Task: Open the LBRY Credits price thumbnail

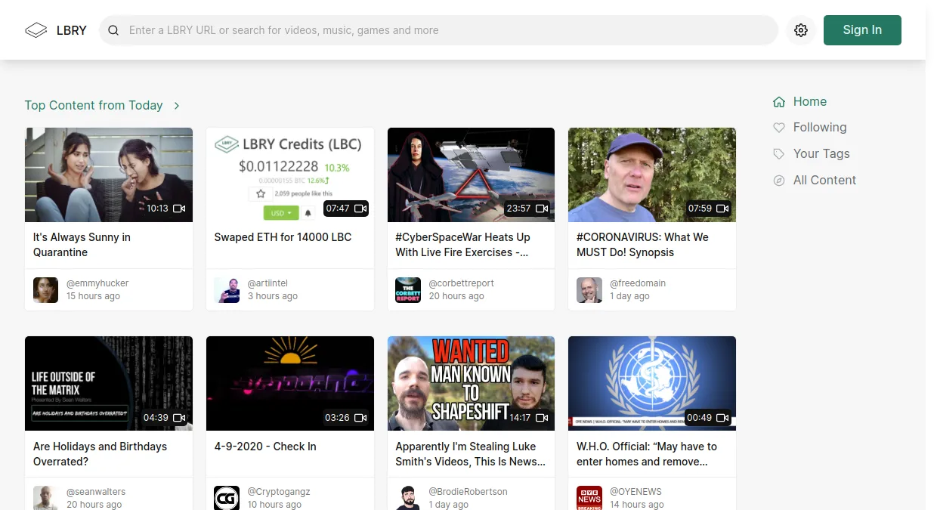Action: [x=290, y=175]
